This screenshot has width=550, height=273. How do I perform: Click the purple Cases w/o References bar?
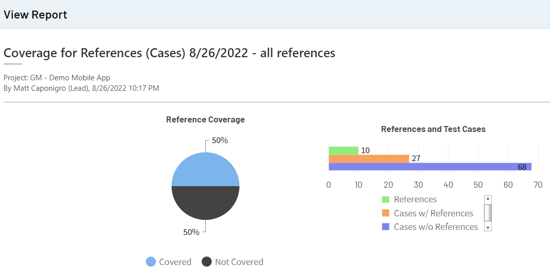(x=430, y=167)
